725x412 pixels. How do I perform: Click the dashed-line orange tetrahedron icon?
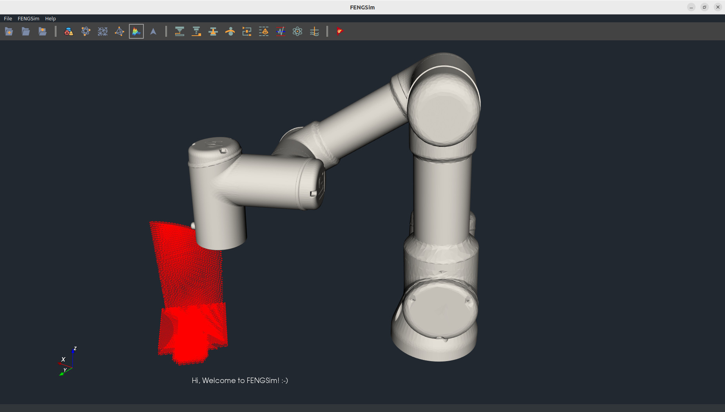click(264, 32)
